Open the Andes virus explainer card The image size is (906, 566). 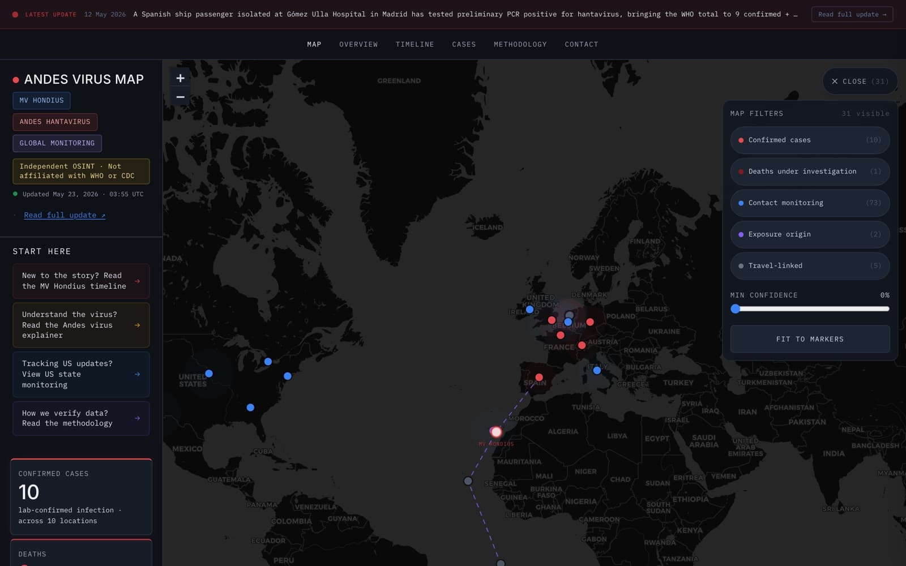pyautogui.click(x=81, y=325)
